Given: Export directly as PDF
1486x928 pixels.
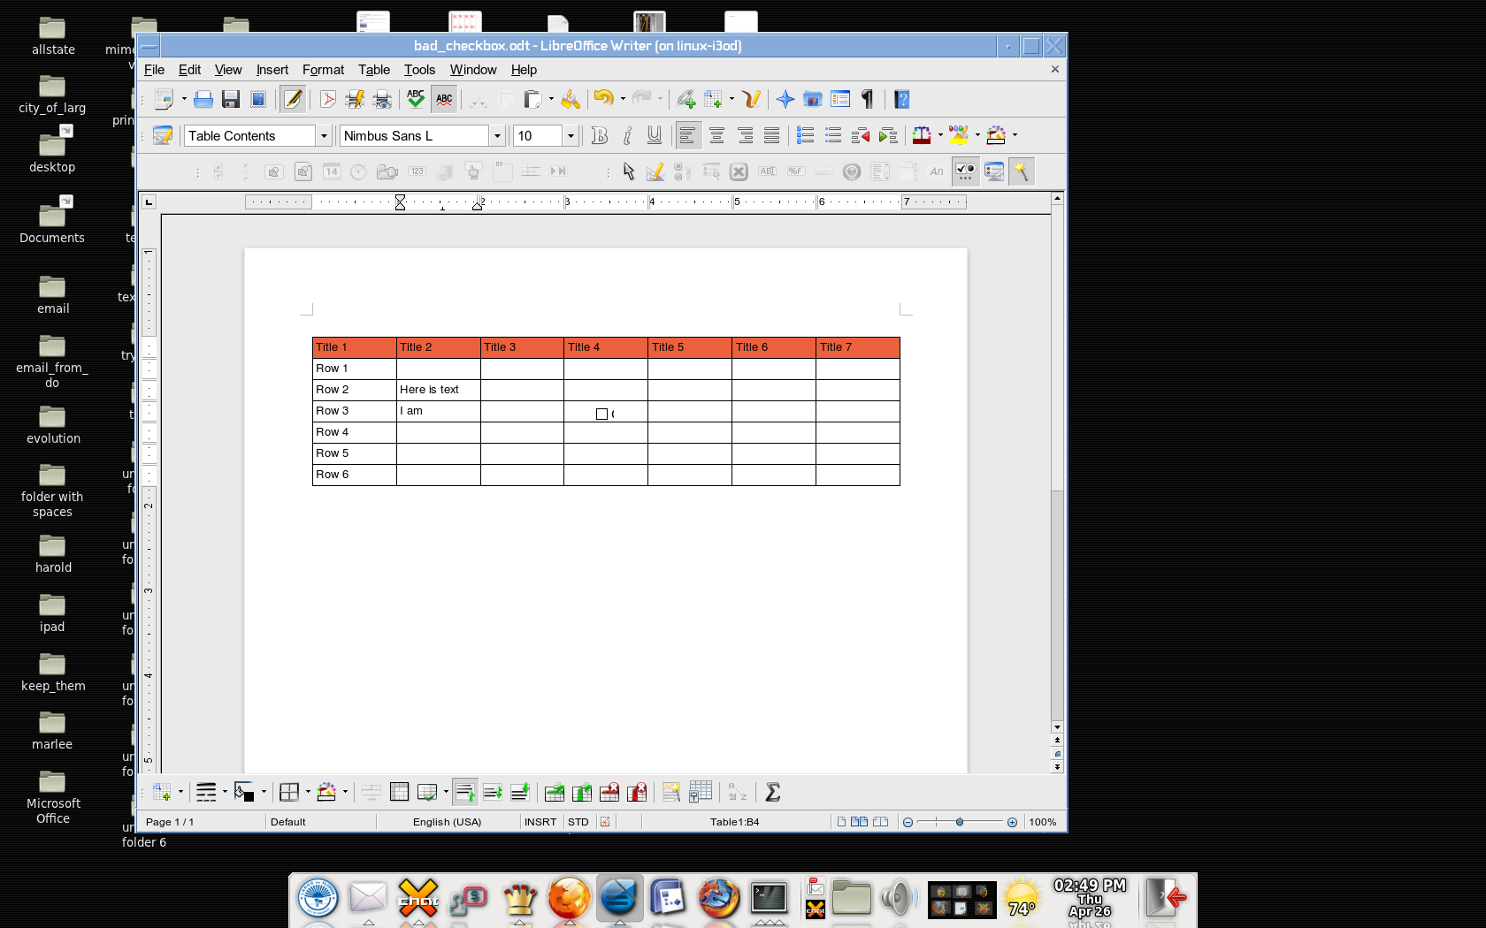Looking at the screenshot, I should pos(328,100).
